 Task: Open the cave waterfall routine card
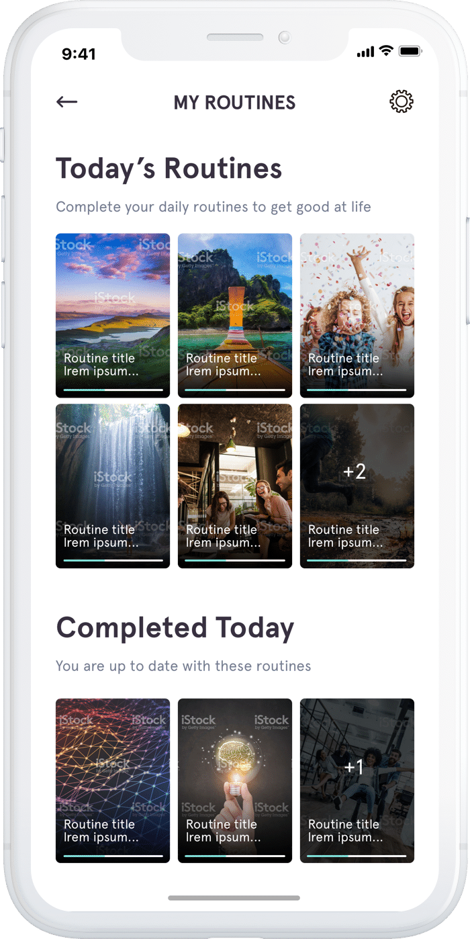point(113,486)
